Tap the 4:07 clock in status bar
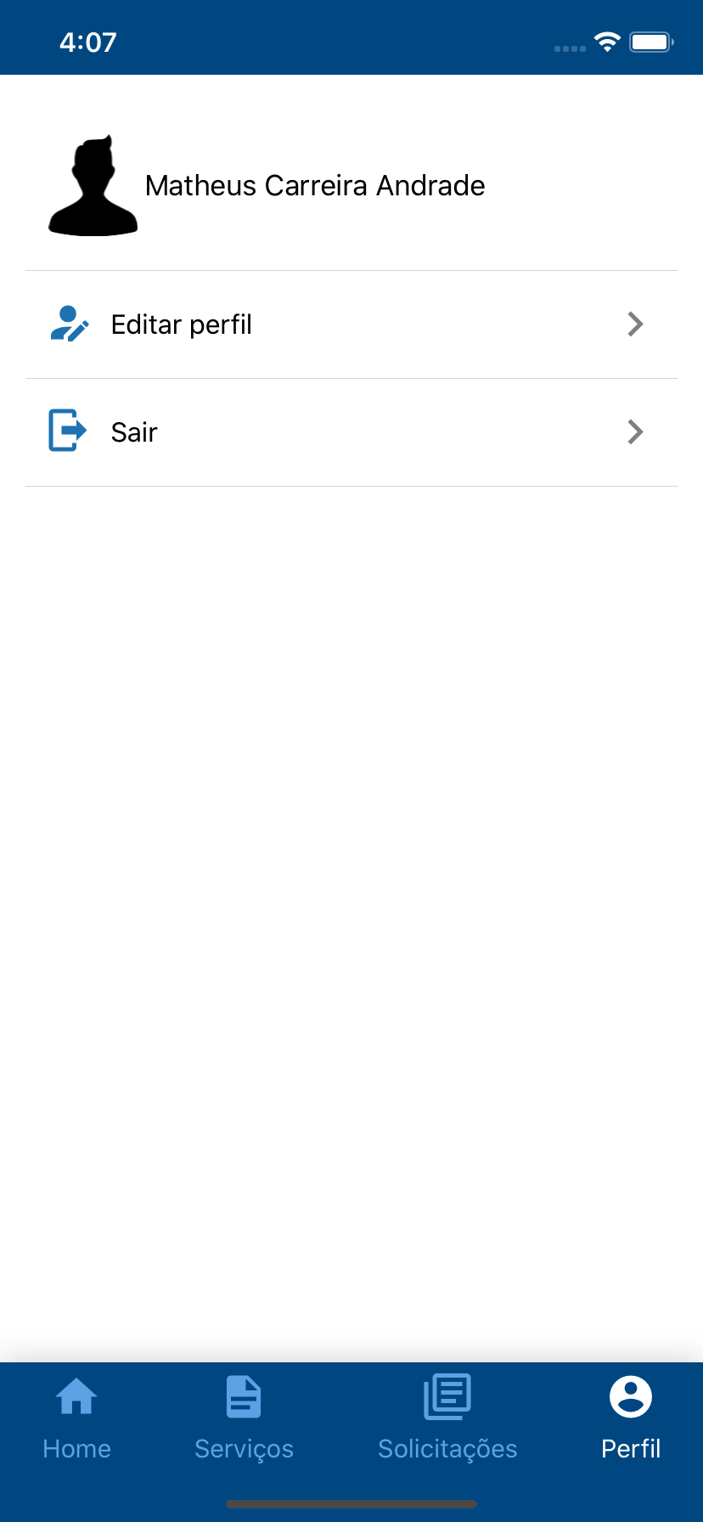 tap(88, 42)
